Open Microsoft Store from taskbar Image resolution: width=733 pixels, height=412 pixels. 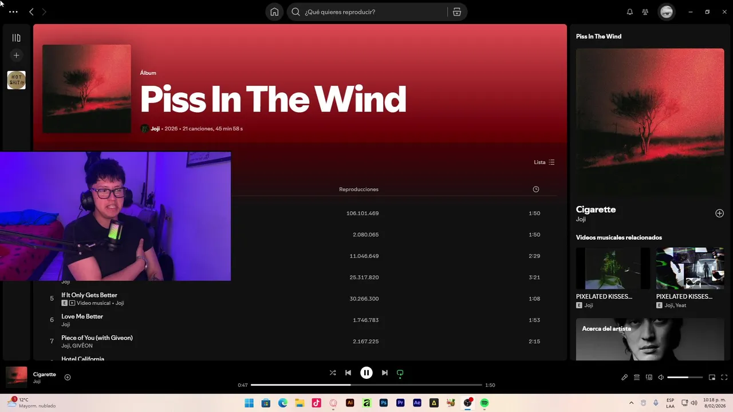tap(266, 403)
